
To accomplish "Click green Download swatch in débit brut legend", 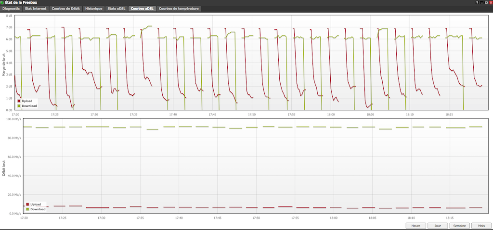I will [x=27, y=209].
